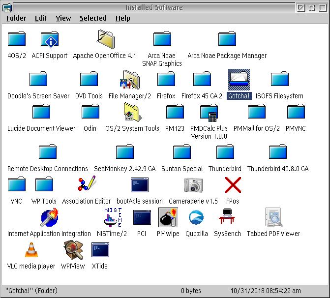Image resolution: width=330 pixels, height=298 pixels.
Task: Select the Cameraderie v1.5 camera icon
Action: [193, 185]
